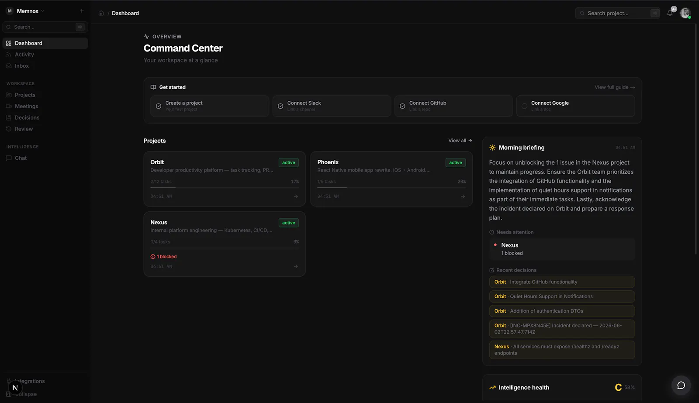The width and height of the screenshot is (699, 403).
Task: Select the Connect Google step
Action: pyautogui.click(x=575, y=106)
